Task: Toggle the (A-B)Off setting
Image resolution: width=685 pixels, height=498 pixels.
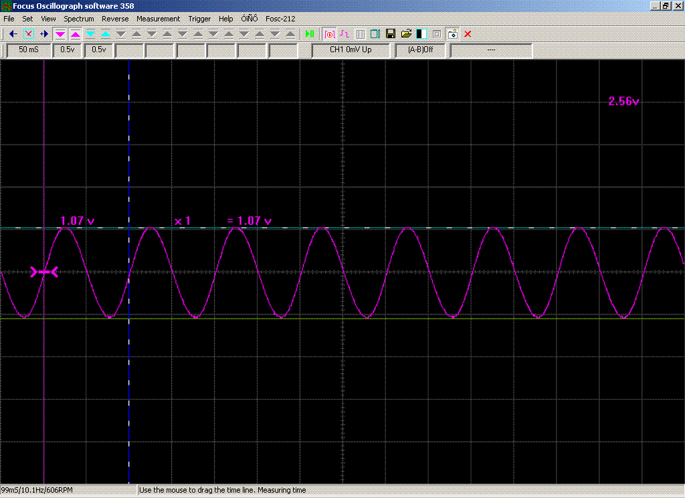Action: coord(420,50)
